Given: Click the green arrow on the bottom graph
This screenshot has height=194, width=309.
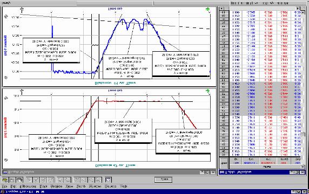Looking at the screenshot, I should coord(207,91).
